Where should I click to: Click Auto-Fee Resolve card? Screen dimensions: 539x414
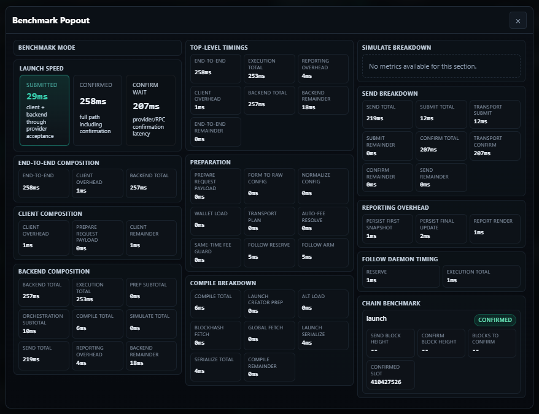pos(323,221)
